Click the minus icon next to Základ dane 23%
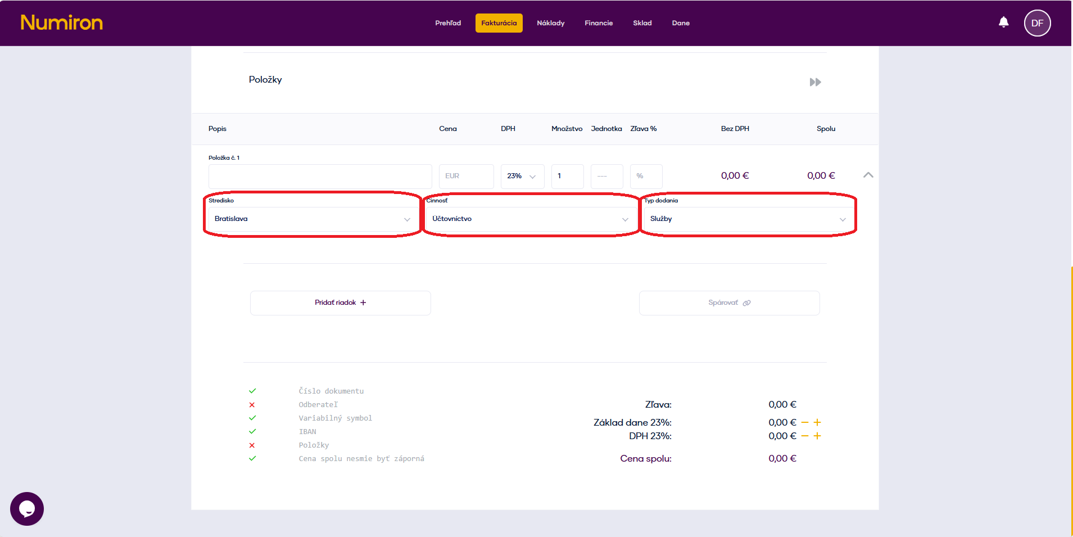The width and height of the screenshot is (1073, 537). point(805,422)
